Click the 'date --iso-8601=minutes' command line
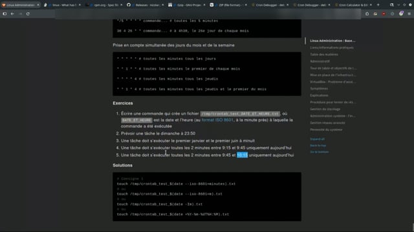 tap(176, 184)
